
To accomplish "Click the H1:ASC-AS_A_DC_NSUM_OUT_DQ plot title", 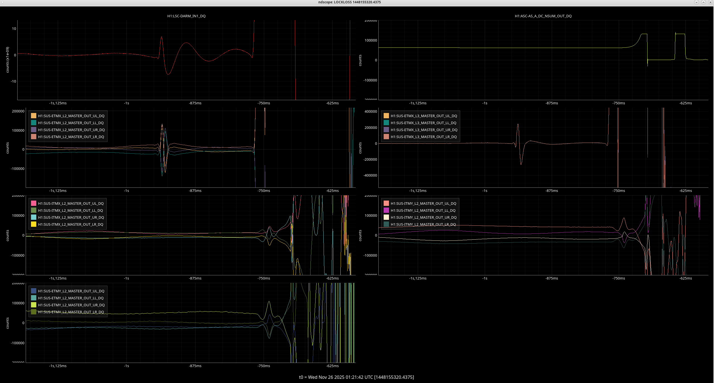I will (x=543, y=16).
